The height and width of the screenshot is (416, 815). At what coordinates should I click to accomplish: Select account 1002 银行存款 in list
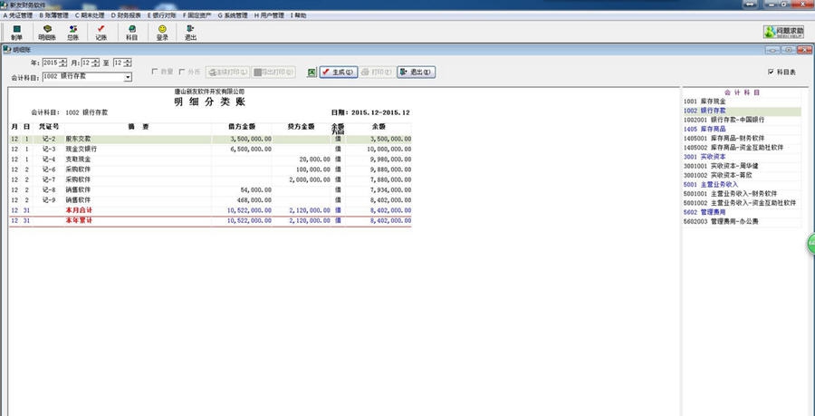[742, 111]
